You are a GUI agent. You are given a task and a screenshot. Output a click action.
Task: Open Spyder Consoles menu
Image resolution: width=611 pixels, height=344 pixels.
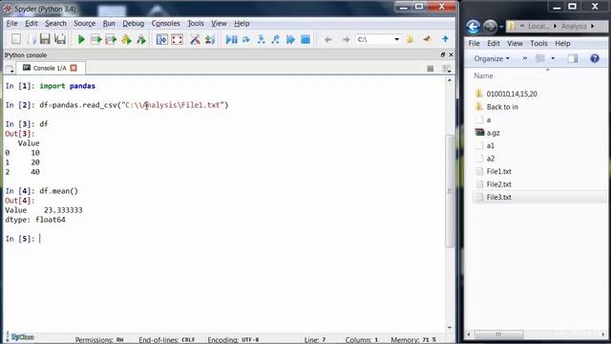165,23
